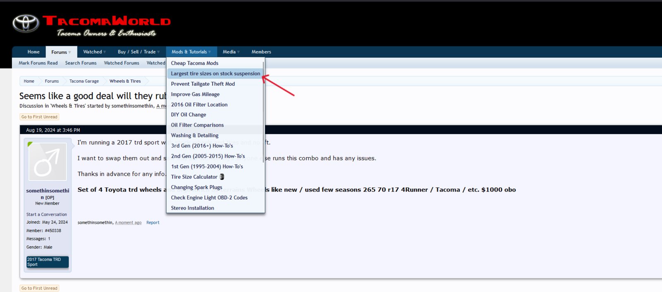Choose Improve Gas Mileage menu entry

click(195, 94)
